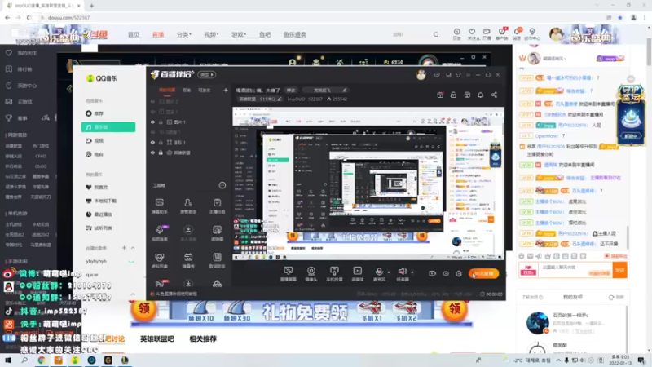Click the calendar icon with red dot
Viewport: 652px width, 367px height.
click(440, 95)
